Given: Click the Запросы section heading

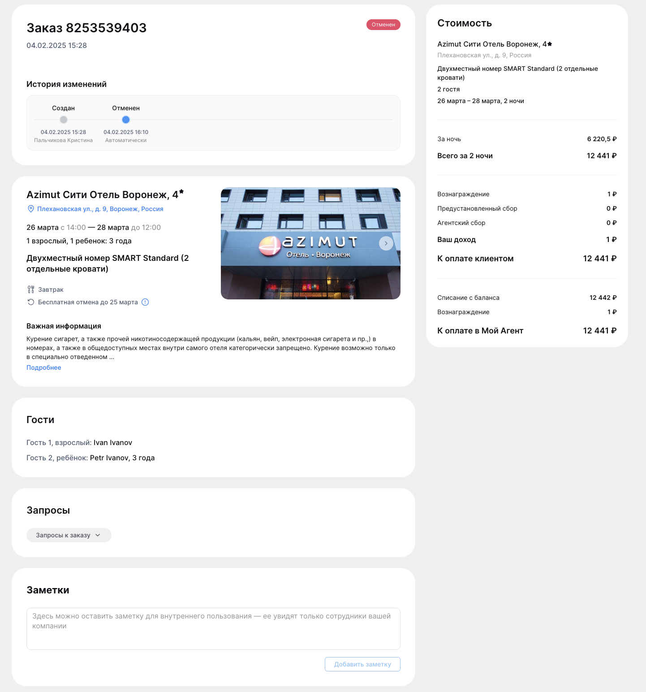Looking at the screenshot, I should coord(48,510).
